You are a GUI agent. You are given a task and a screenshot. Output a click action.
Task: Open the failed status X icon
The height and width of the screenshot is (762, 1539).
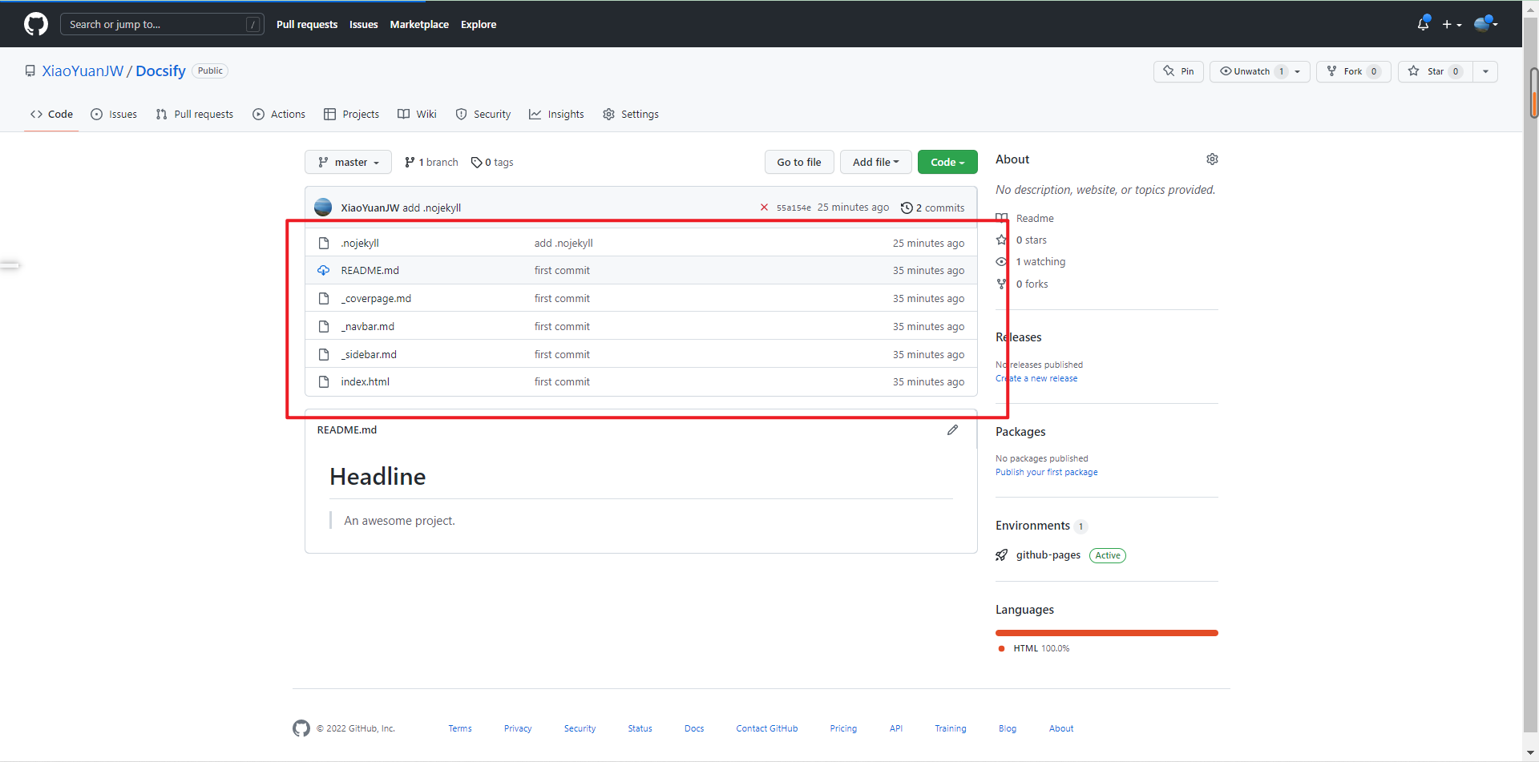pos(764,208)
